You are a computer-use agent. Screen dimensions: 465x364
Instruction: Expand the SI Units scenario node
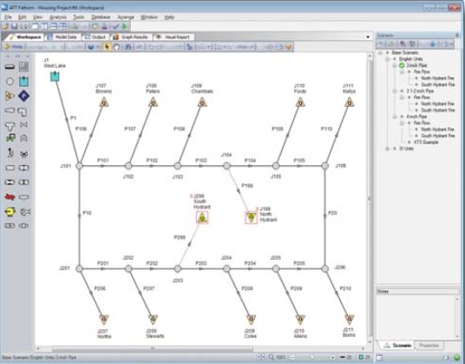(x=387, y=149)
